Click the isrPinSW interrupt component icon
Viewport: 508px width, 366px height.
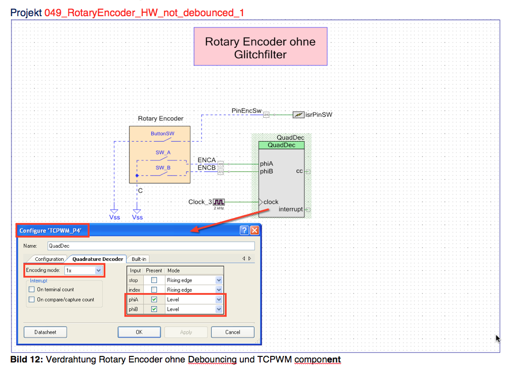(298, 115)
